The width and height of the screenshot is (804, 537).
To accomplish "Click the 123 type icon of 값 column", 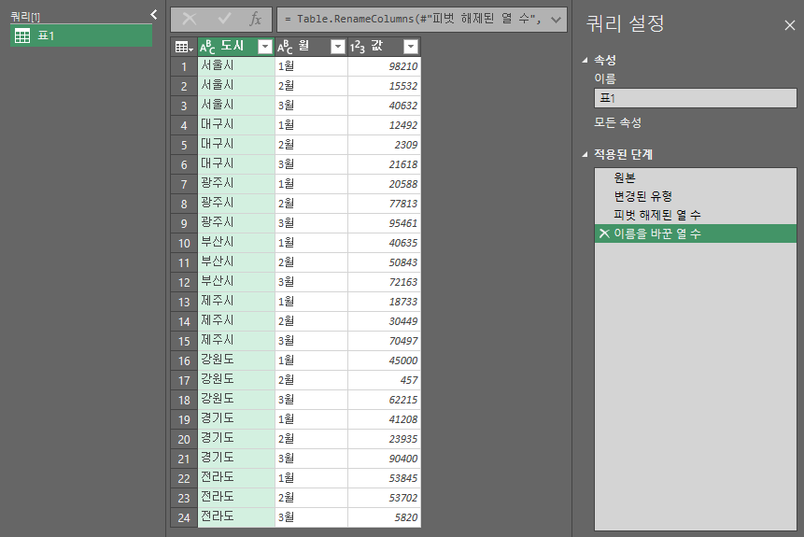I will pyautogui.click(x=358, y=48).
